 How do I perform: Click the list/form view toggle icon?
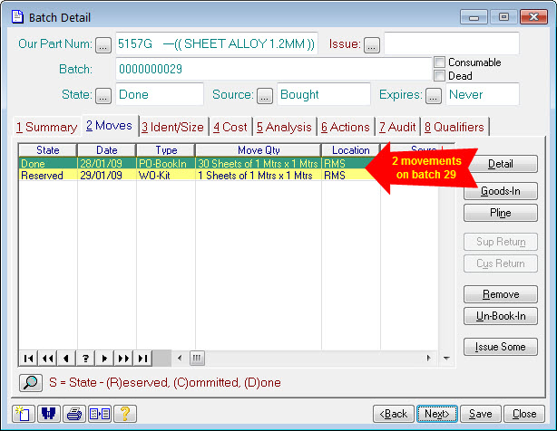tap(100, 414)
